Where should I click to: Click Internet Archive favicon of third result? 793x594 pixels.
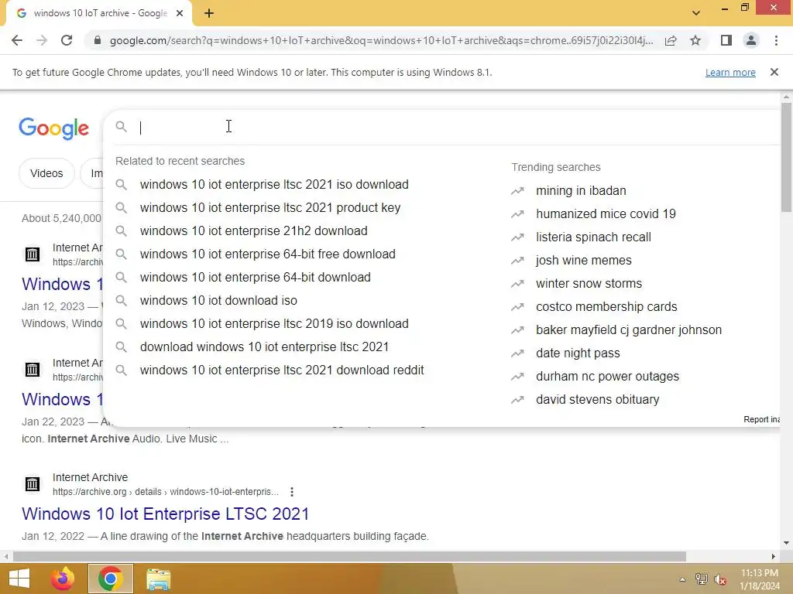(x=33, y=484)
